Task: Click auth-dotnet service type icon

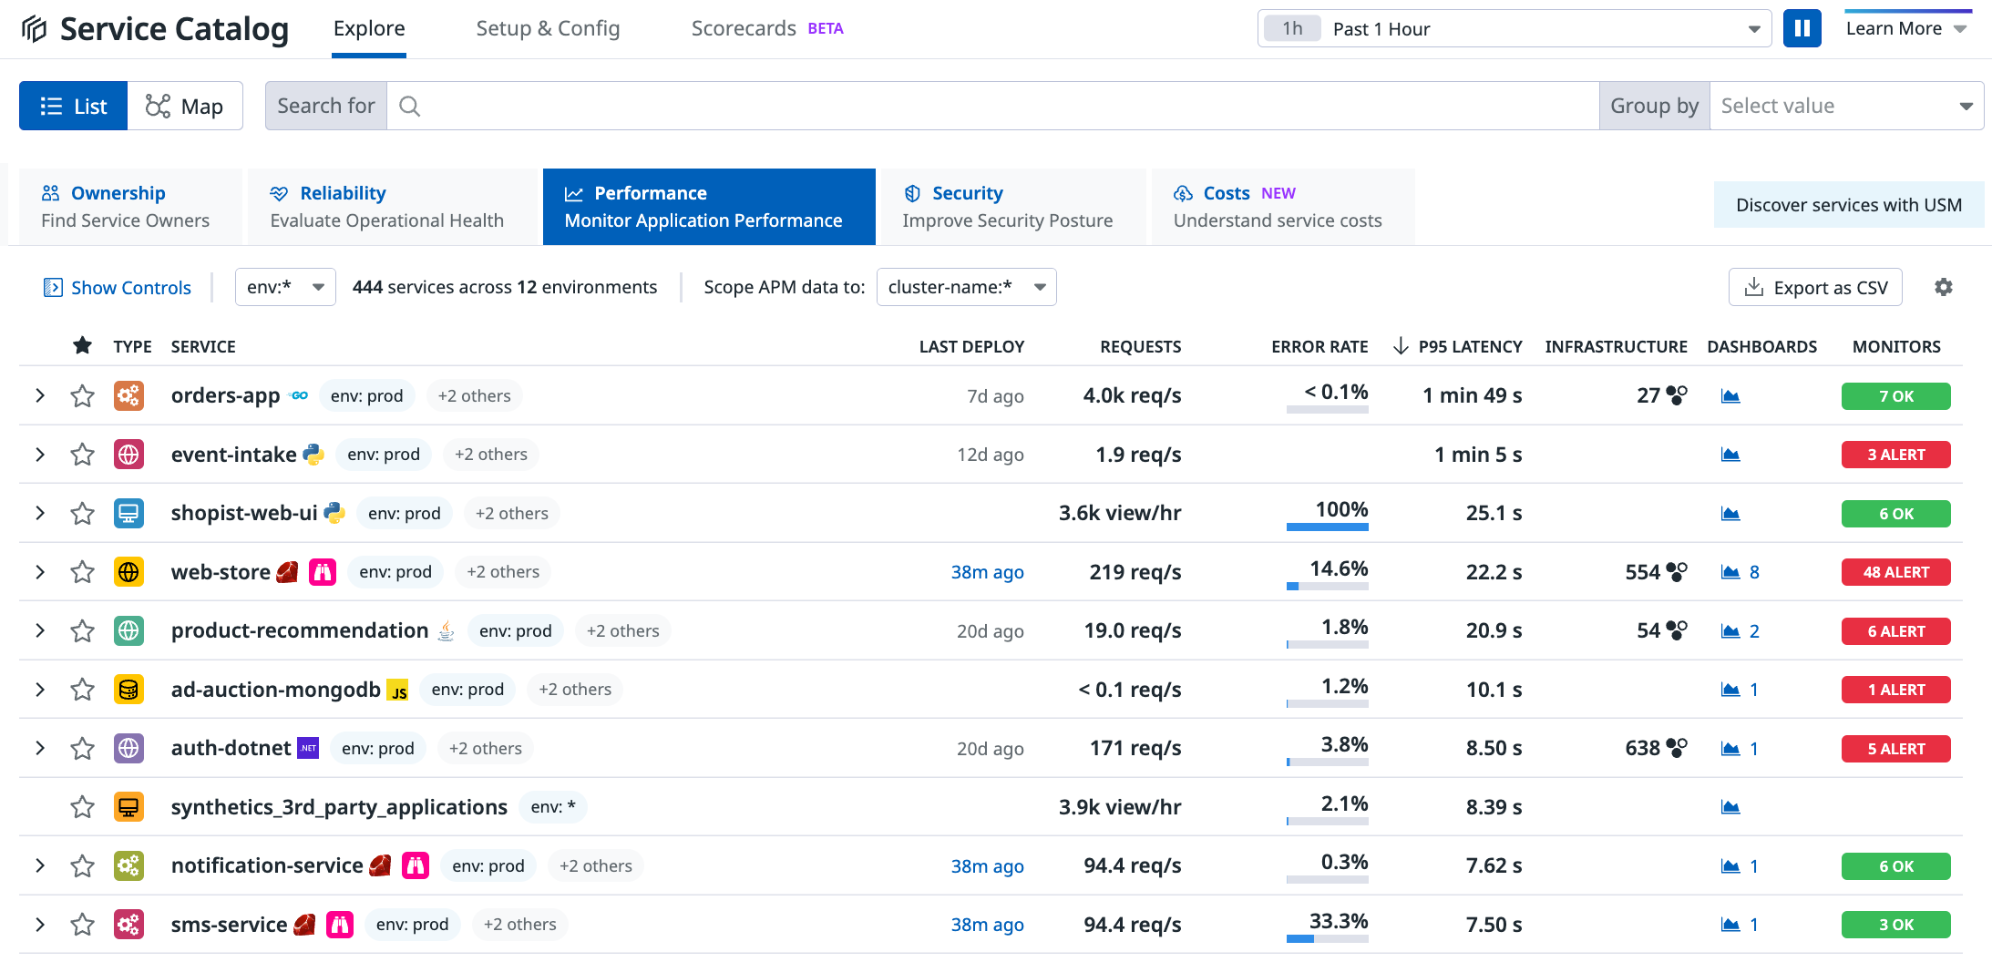Action: point(128,748)
